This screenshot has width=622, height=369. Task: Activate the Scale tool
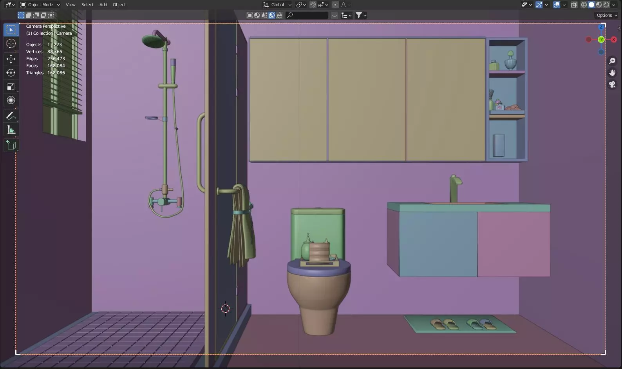tap(11, 86)
